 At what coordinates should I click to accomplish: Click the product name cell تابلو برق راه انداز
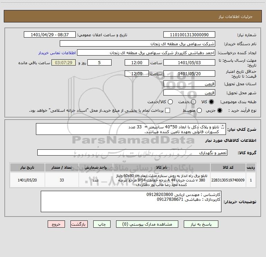[x=162, y=180]
